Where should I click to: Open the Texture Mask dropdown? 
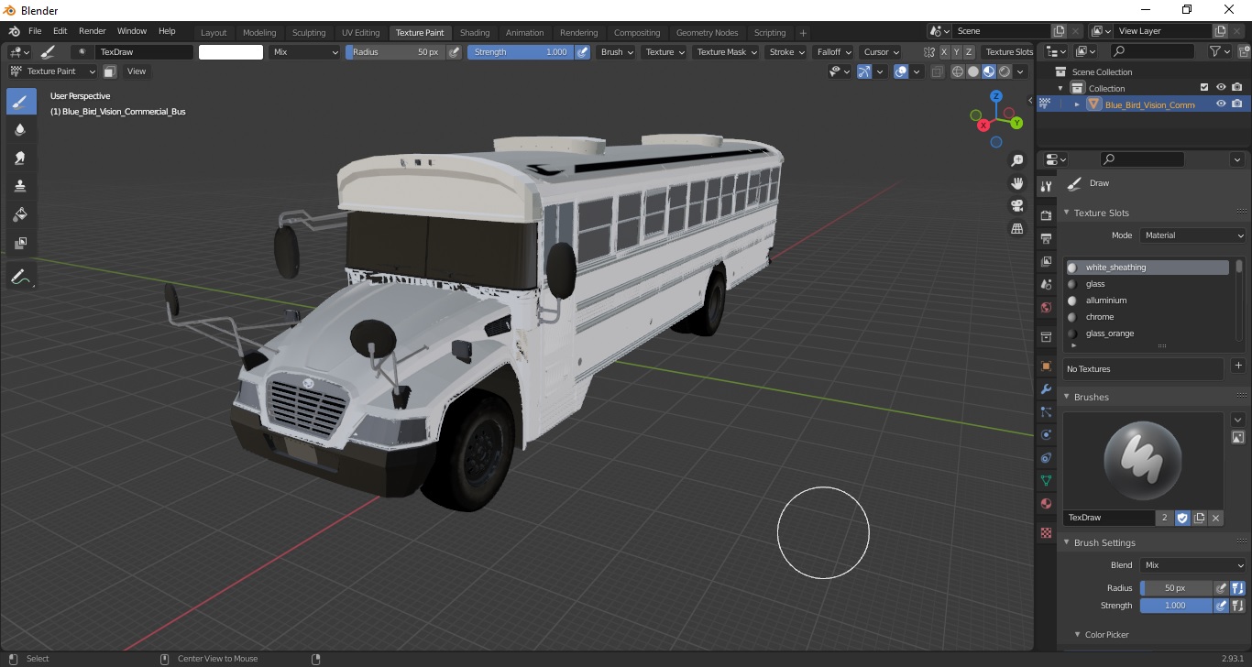727,52
